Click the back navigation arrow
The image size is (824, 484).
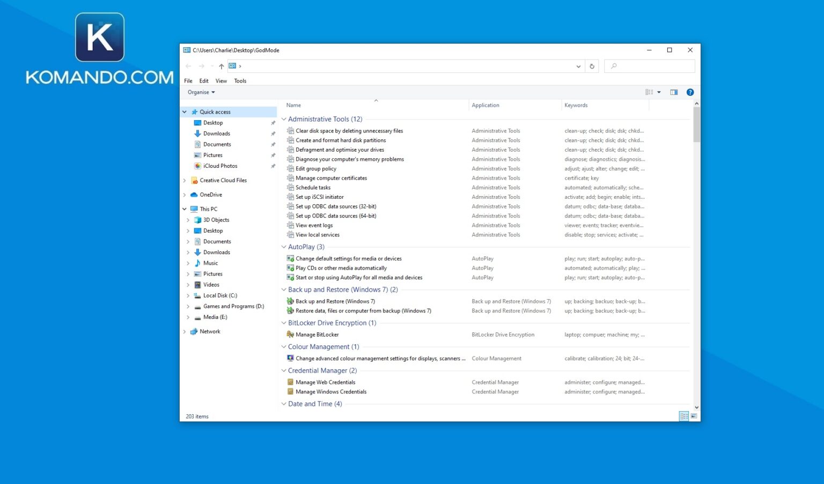188,65
